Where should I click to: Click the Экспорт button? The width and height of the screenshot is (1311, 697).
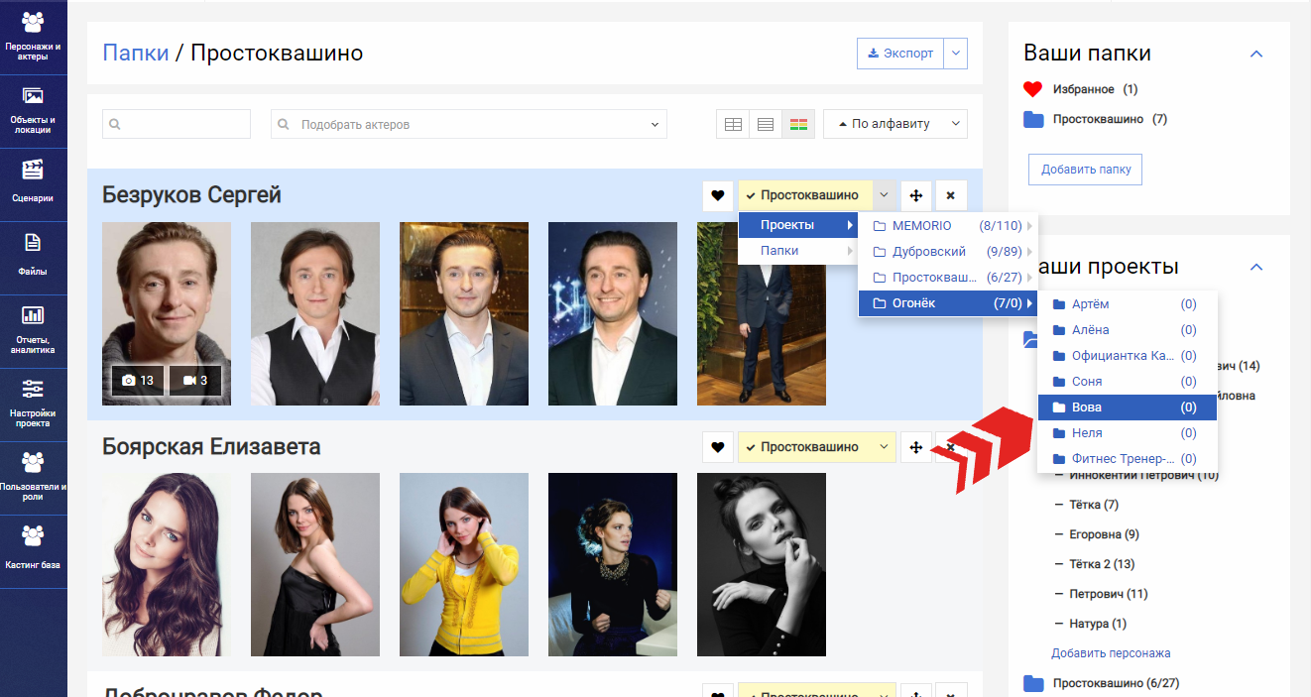(900, 54)
